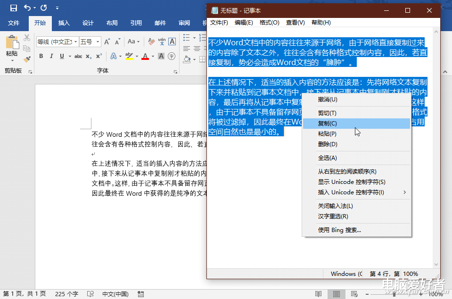The image size is (452, 299).
Task: Open Notepad's 查看(V) menu
Action: (295, 23)
